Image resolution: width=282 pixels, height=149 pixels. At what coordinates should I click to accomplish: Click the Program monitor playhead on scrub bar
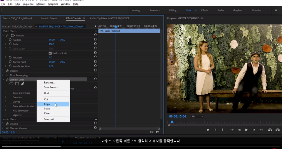pos(172,122)
